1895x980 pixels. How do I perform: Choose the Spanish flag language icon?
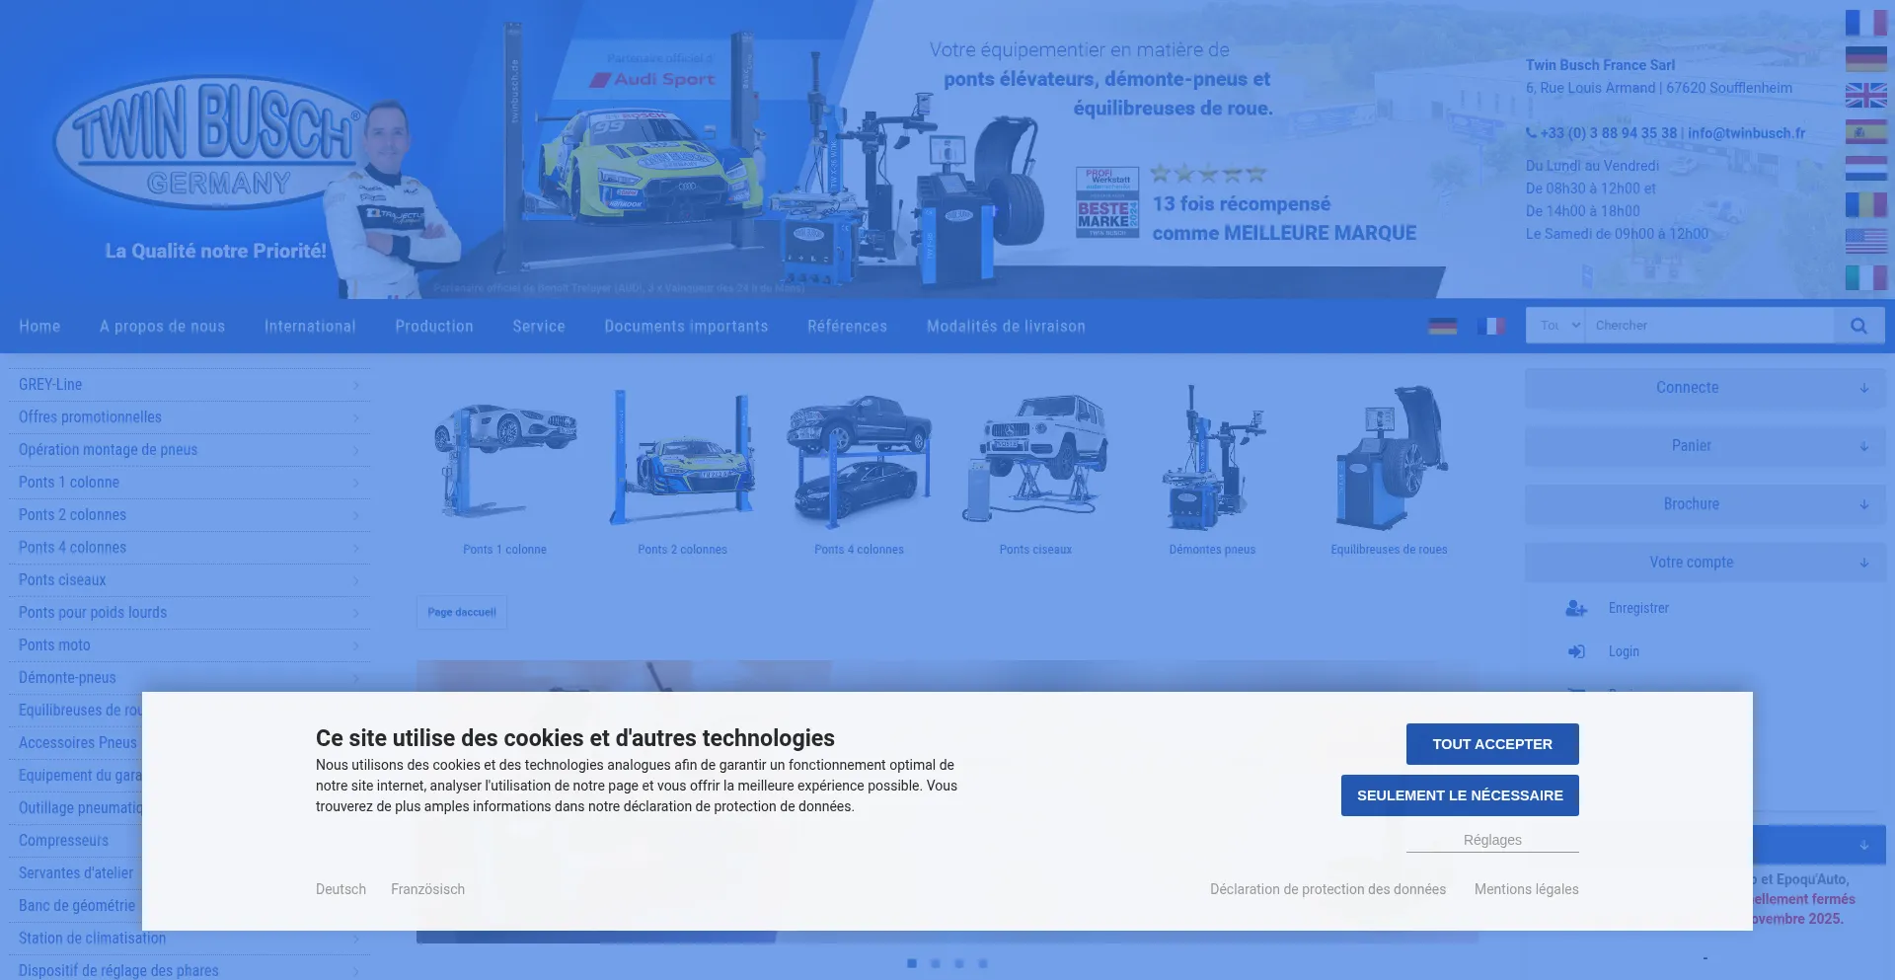coord(1865,132)
